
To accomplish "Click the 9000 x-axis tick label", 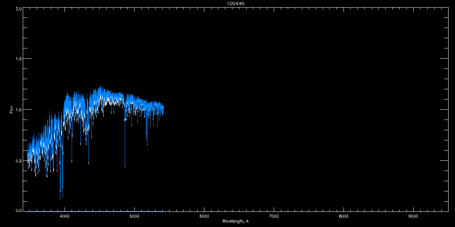I will tap(413, 216).
